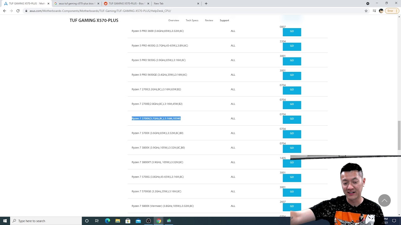Open File Explorer from taskbar
401x225 pixels.
pyautogui.click(x=118, y=221)
